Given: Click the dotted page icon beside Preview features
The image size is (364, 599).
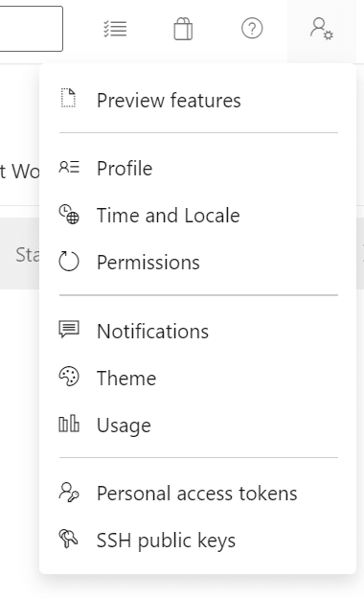Looking at the screenshot, I should [x=69, y=98].
